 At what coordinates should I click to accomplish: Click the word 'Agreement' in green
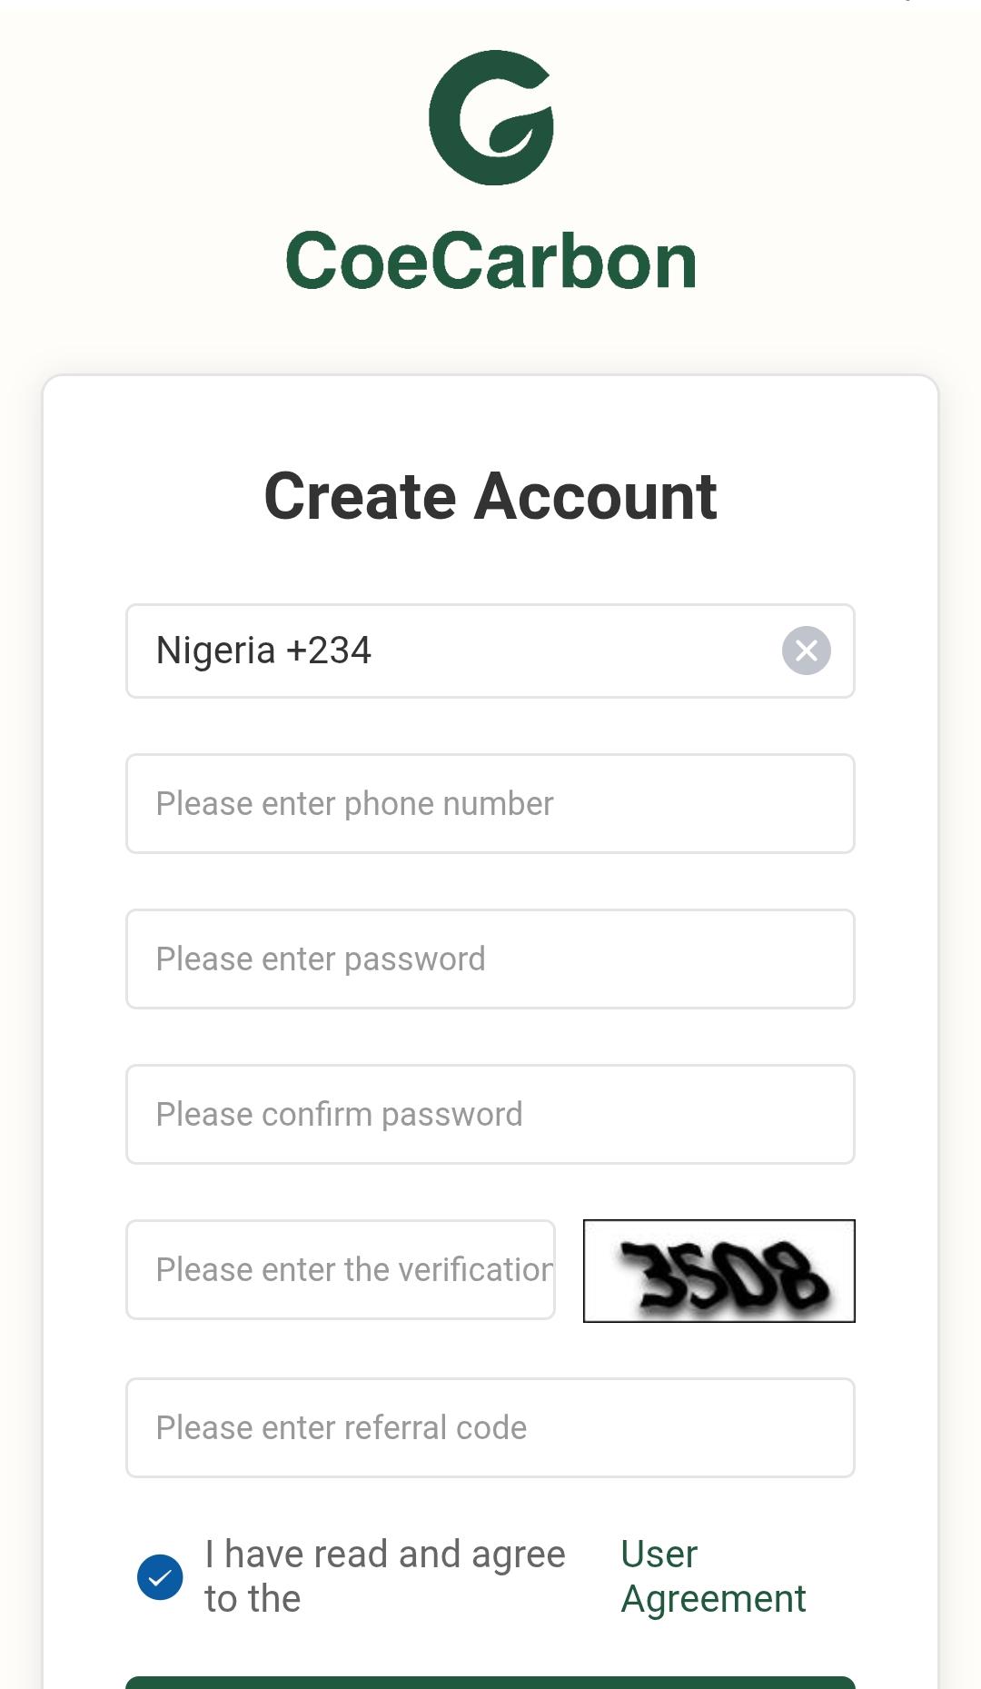pyautogui.click(x=713, y=1599)
